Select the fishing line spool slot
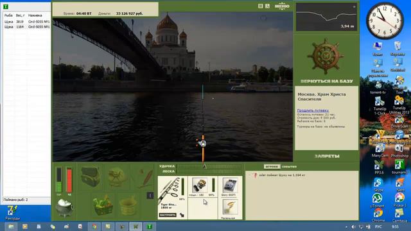The height and width of the screenshot is (231, 411). 230,186
